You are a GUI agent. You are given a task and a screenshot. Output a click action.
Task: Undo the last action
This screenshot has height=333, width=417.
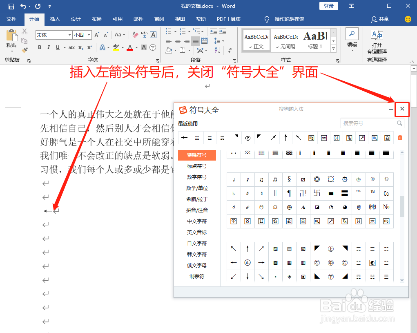(x=23, y=6)
